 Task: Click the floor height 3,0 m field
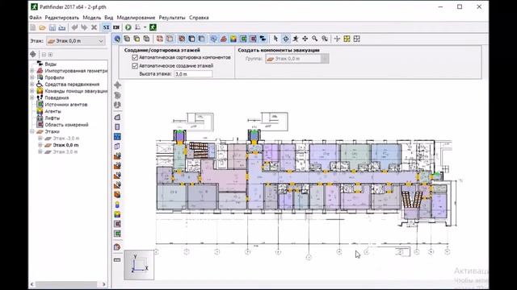pyautogui.click(x=193, y=74)
